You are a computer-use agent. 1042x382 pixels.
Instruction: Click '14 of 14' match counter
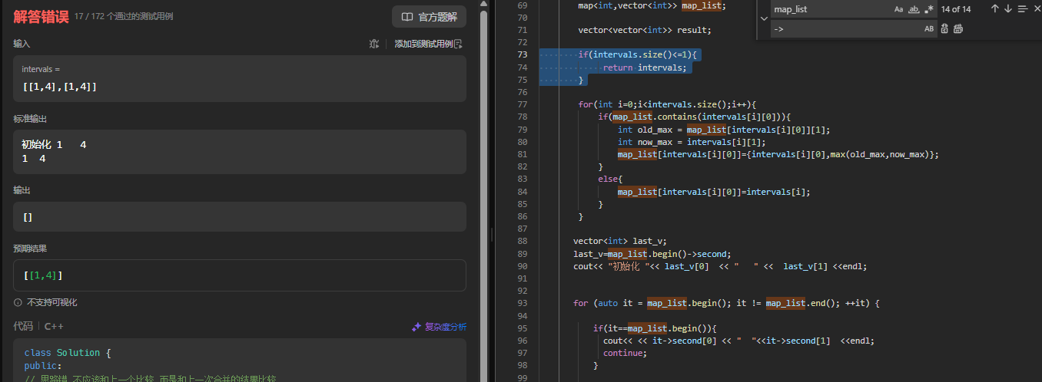click(x=956, y=9)
